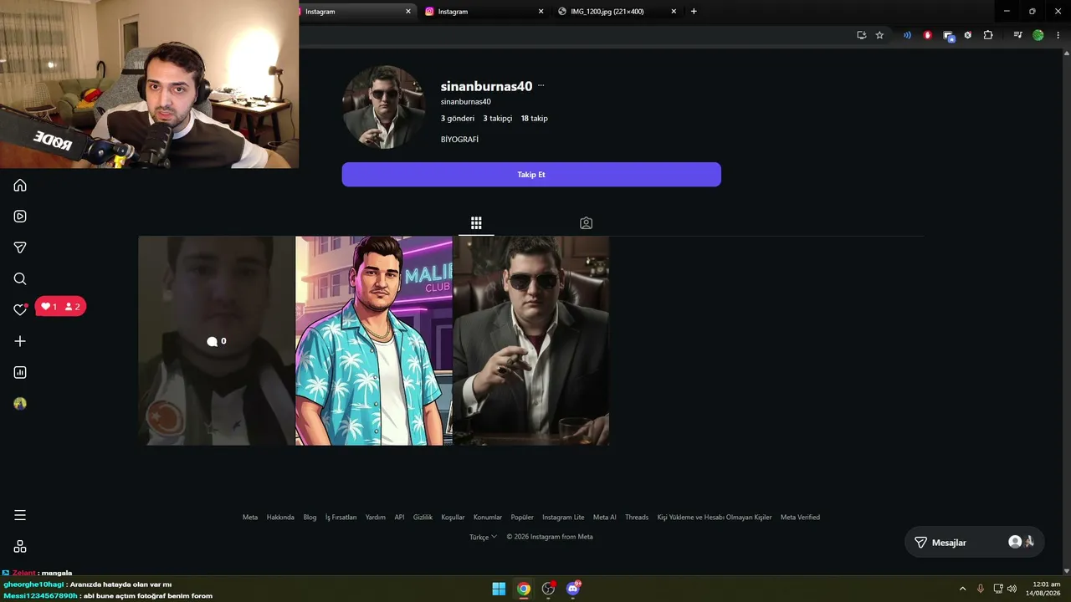Switch to the first Instagram browser tab

tap(354, 12)
